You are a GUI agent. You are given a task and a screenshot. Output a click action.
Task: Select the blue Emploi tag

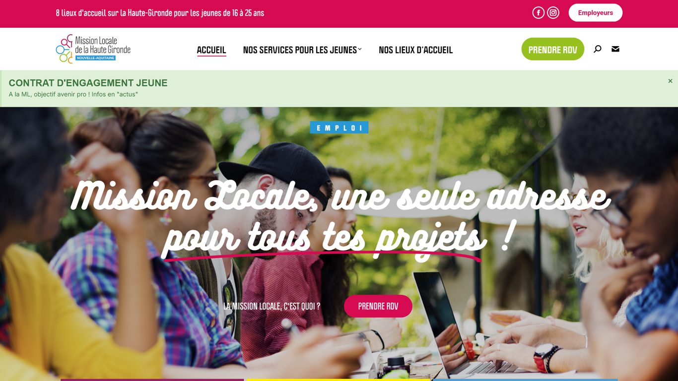(x=339, y=127)
